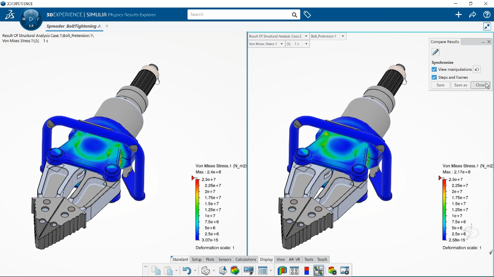Open the share arrow icon in header
494x277 pixels.
[472, 15]
